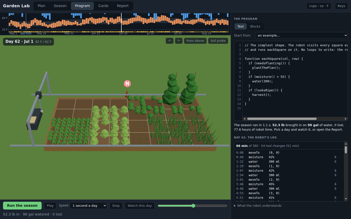Open the Season tab
This screenshot has height=219, width=351.
pos(60,6)
